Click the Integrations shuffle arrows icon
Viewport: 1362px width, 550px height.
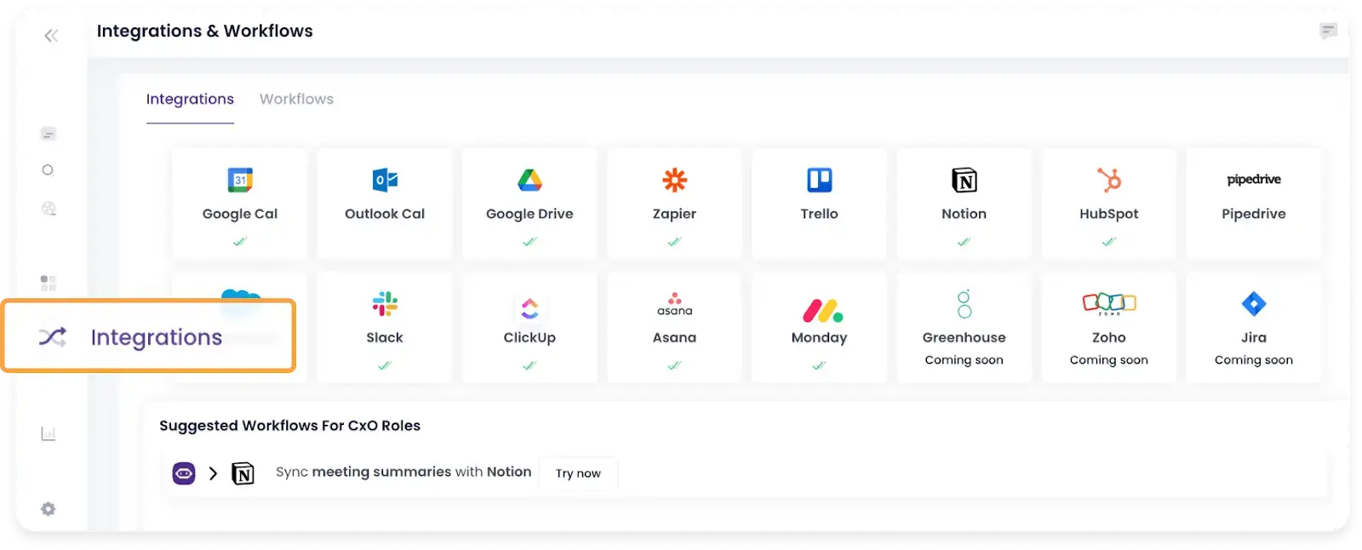(x=53, y=337)
